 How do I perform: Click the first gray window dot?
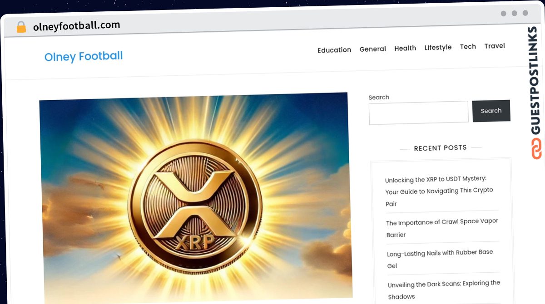pos(503,14)
